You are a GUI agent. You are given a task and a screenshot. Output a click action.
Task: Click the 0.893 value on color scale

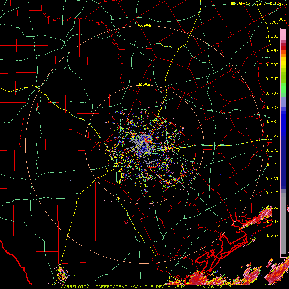(272, 65)
